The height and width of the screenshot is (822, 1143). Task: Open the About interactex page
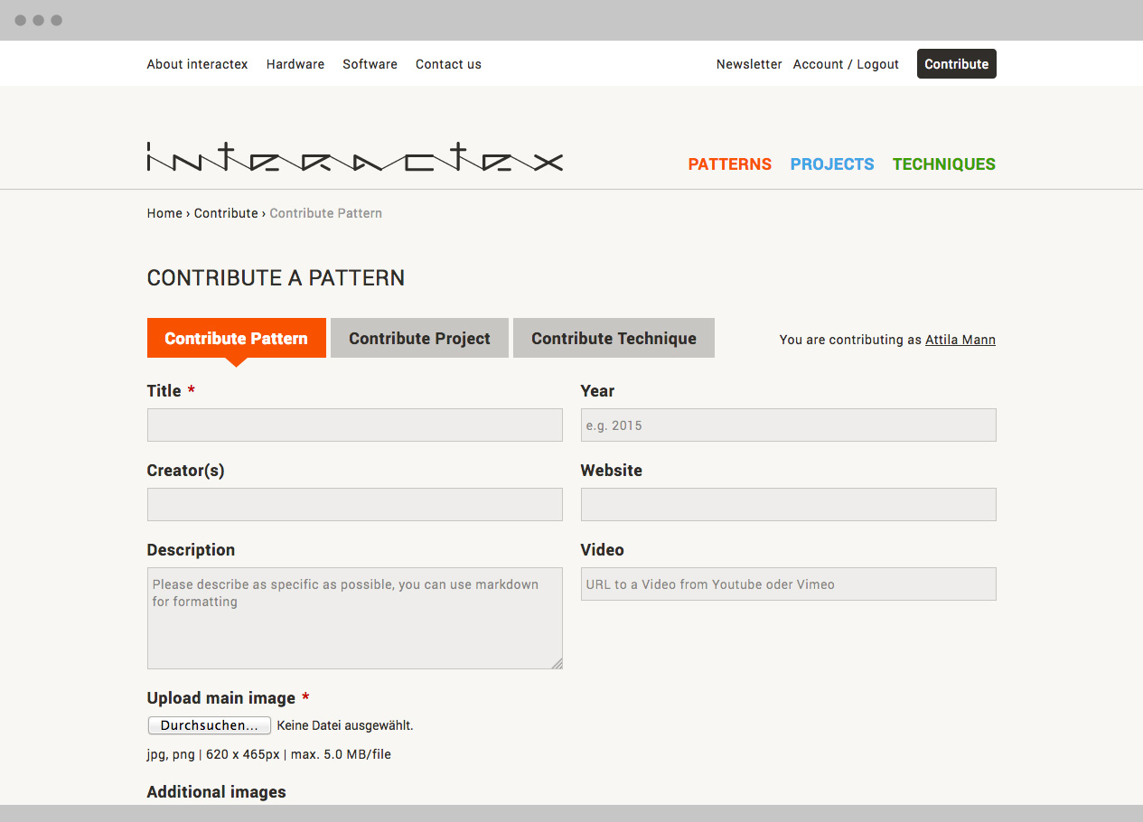[197, 64]
